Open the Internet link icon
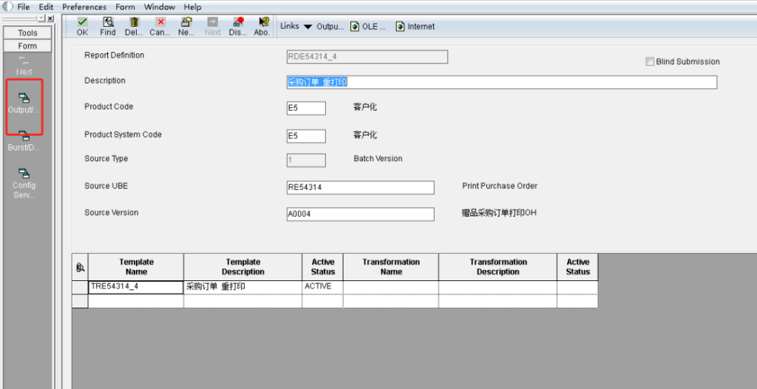Image resolution: width=757 pixels, height=389 pixels. pyautogui.click(x=400, y=27)
